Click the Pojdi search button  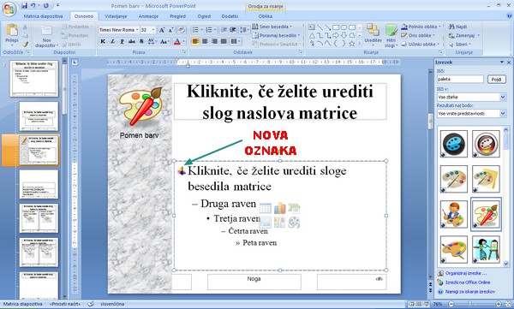point(496,80)
